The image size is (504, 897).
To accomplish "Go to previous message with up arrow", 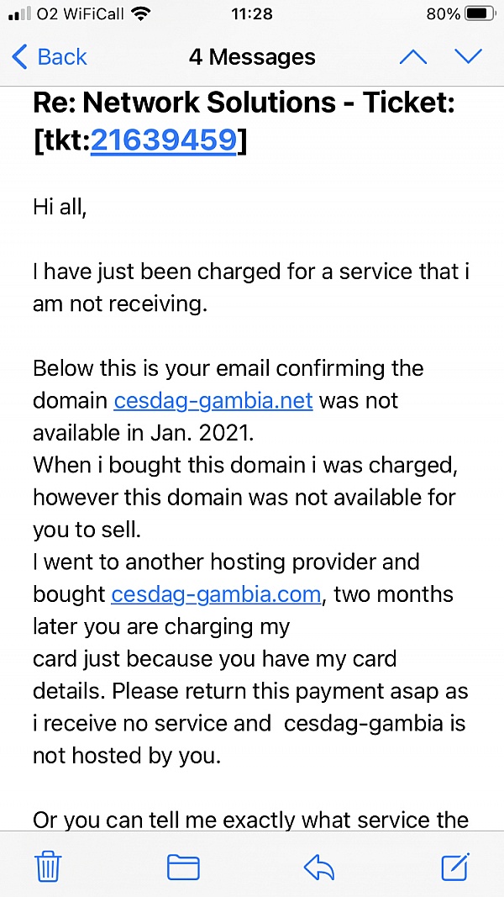I will point(412,57).
